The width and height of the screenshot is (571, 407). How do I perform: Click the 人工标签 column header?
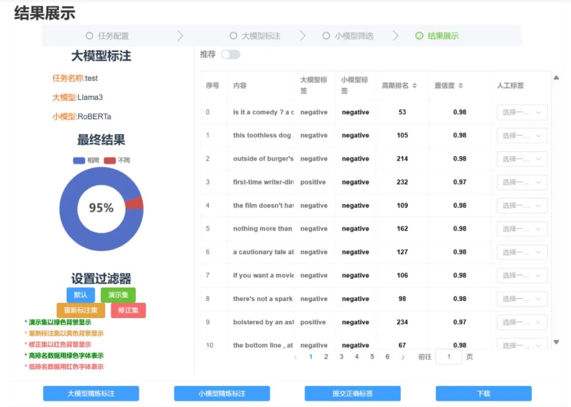511,86
